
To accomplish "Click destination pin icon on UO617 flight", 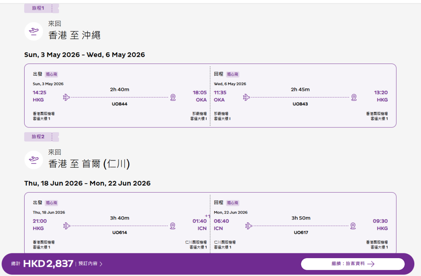I will (x=353, y=226).
